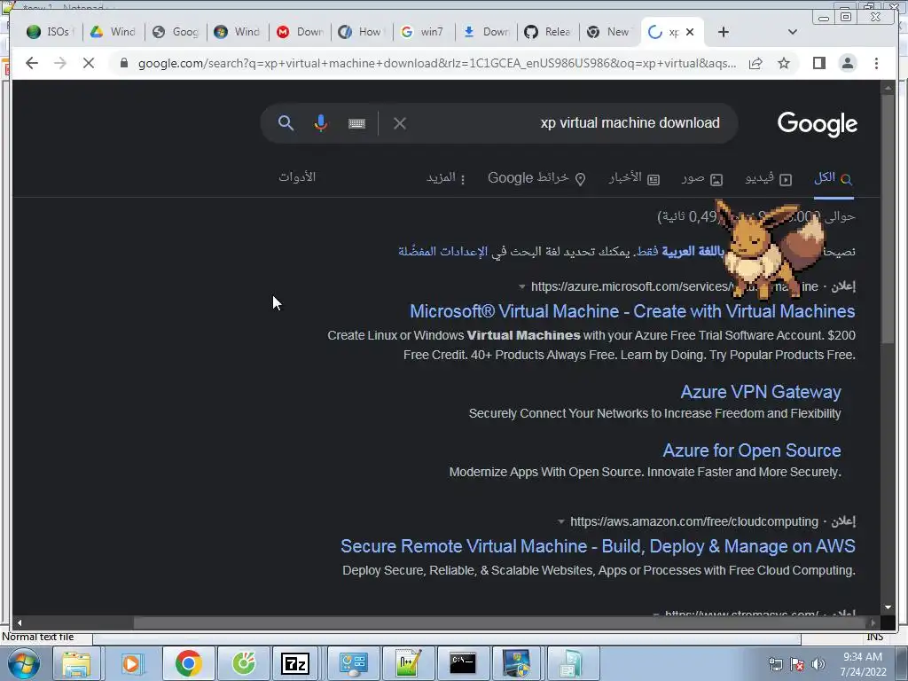Click vertical scrollbar down arrow
The width and height of the screenshot is (908, 681).
(x=888, y=607)
